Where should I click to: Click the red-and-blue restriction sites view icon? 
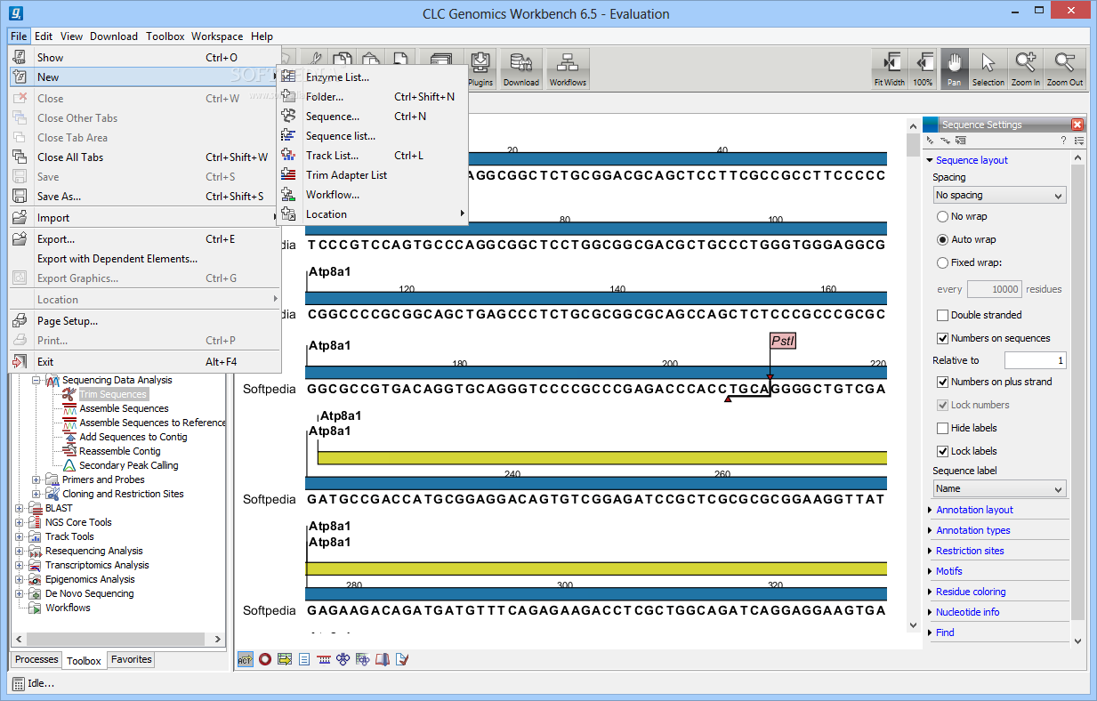click(324, 659)
